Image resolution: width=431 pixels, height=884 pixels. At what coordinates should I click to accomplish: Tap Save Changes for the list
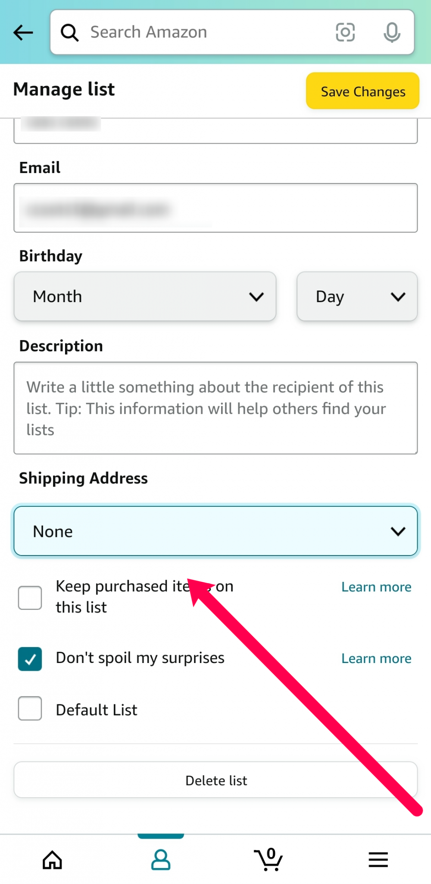(x=362, y=91)
